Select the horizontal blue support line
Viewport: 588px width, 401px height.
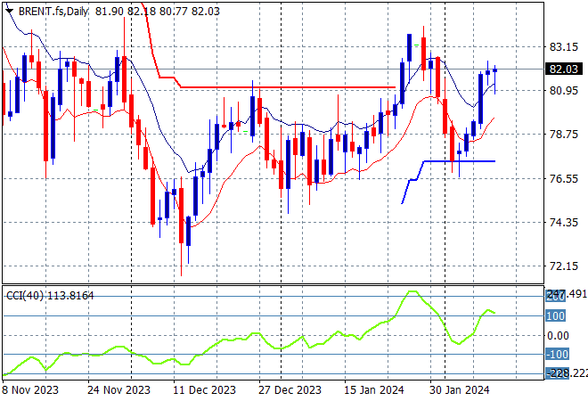tap(460, 161)
